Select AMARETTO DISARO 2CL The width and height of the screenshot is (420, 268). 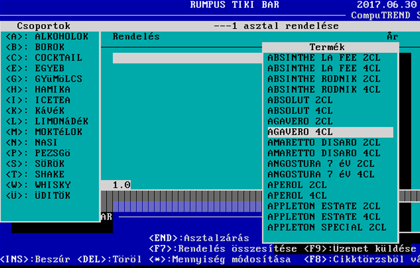(324, 142)
